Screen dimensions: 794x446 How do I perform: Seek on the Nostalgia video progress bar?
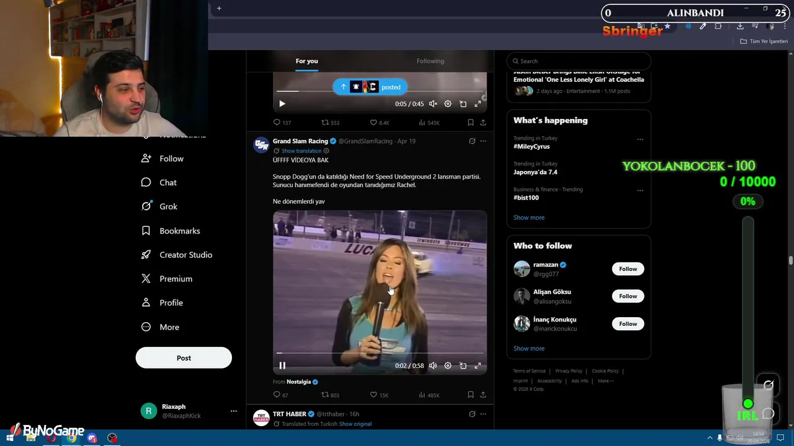tap(380, 353)
